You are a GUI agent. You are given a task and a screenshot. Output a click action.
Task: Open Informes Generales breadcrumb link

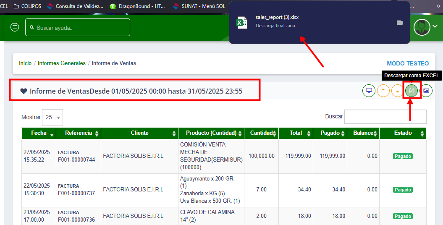click(61, 63)
